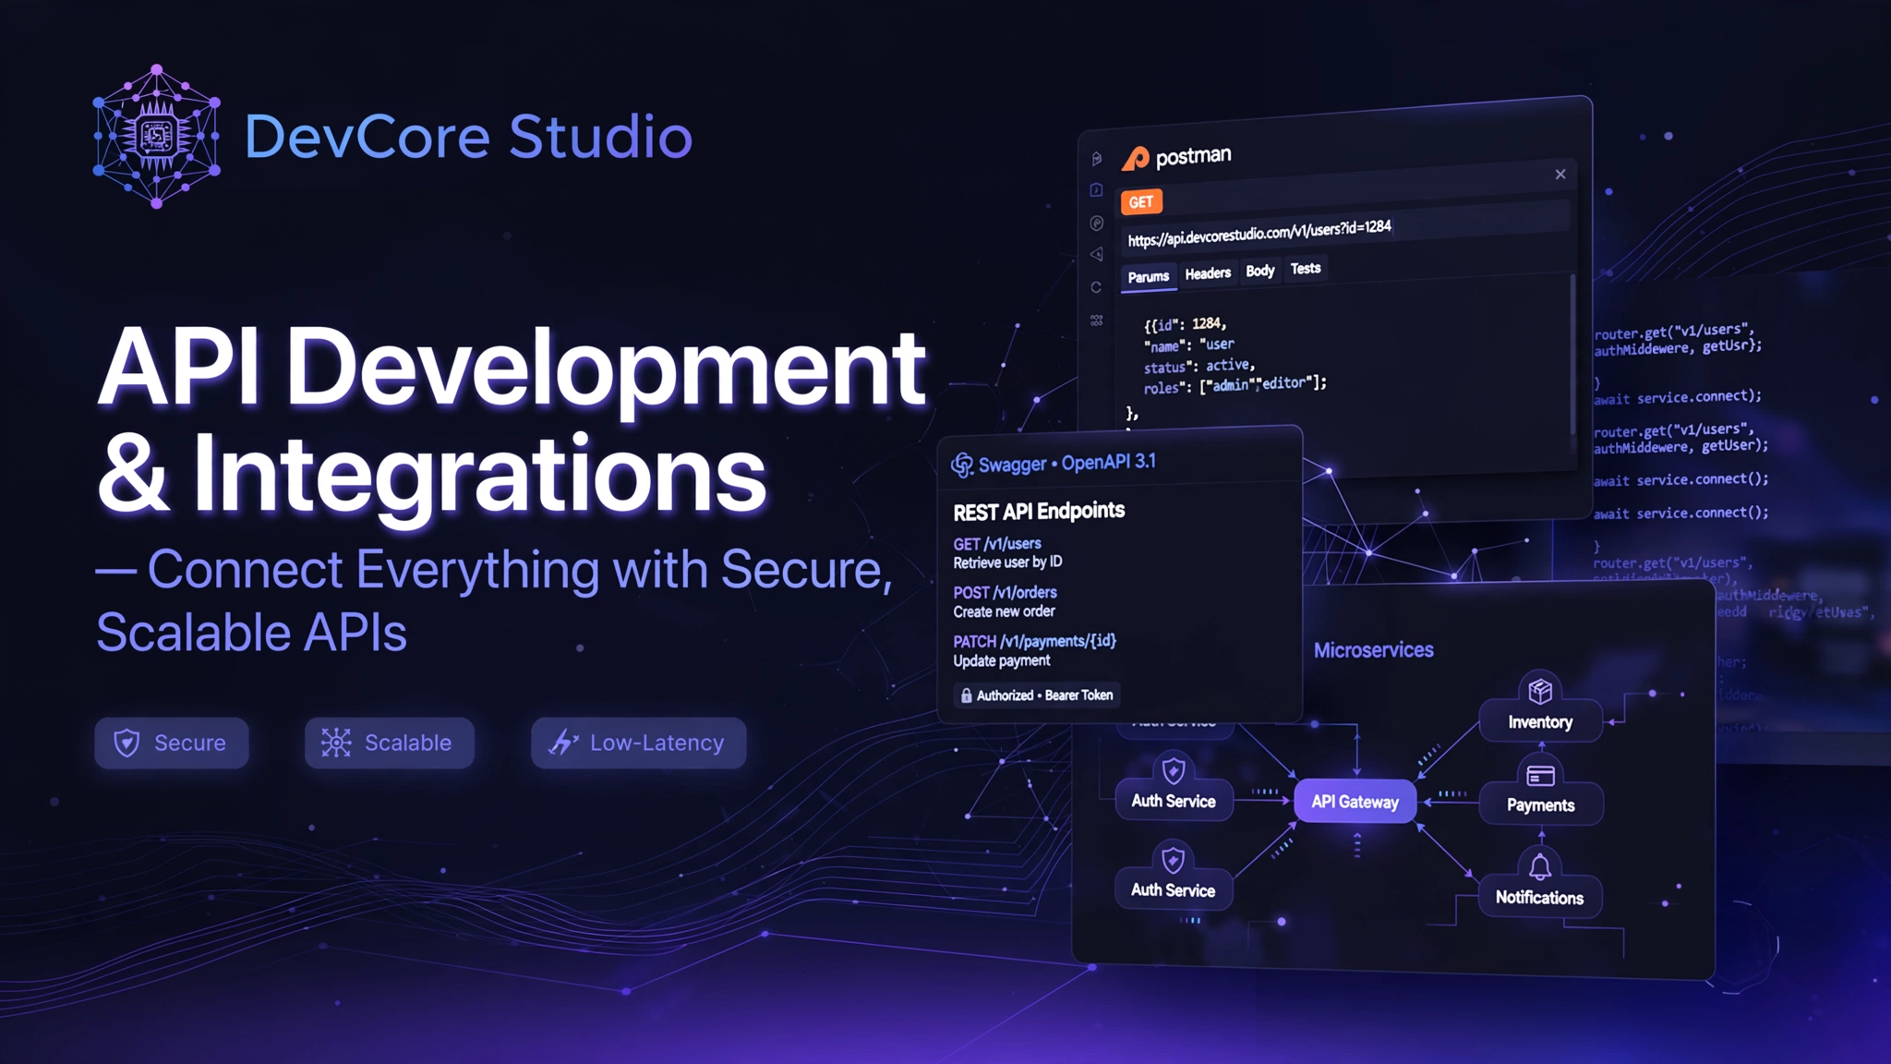Click the Secure badge
Screen dimensions: 1891x1064
coord(172,743)
